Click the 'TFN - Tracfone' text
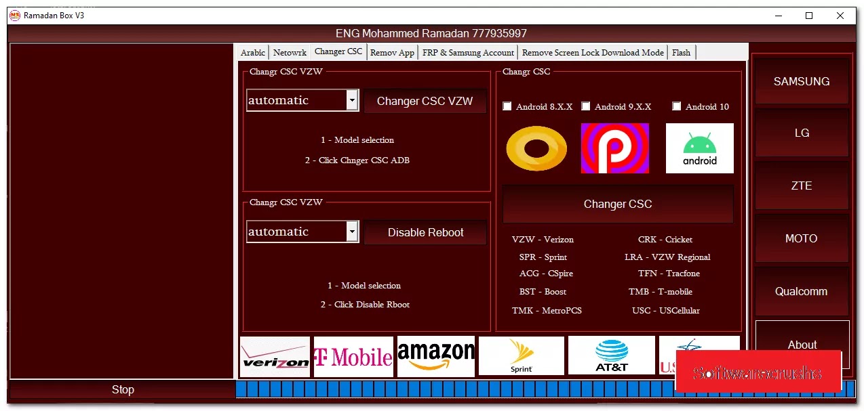The width and height of the screenshot is (864, 411). (669, 273)
